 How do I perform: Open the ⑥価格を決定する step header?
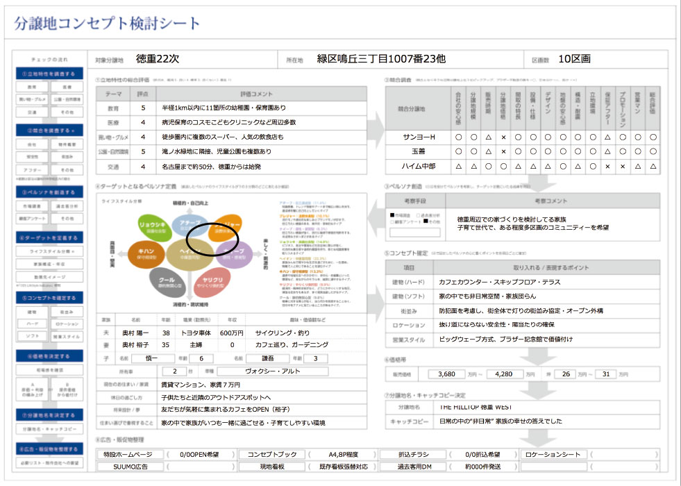(49, 356)
